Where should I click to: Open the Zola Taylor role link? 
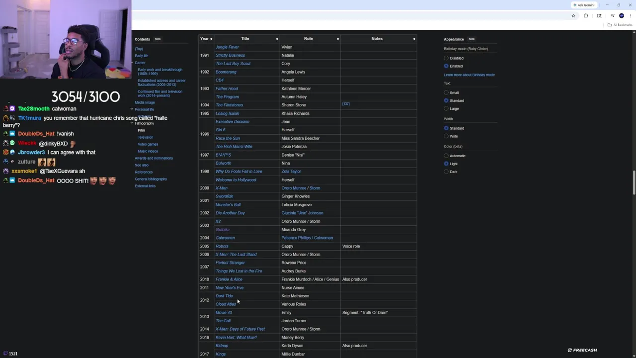pos(291,172)
